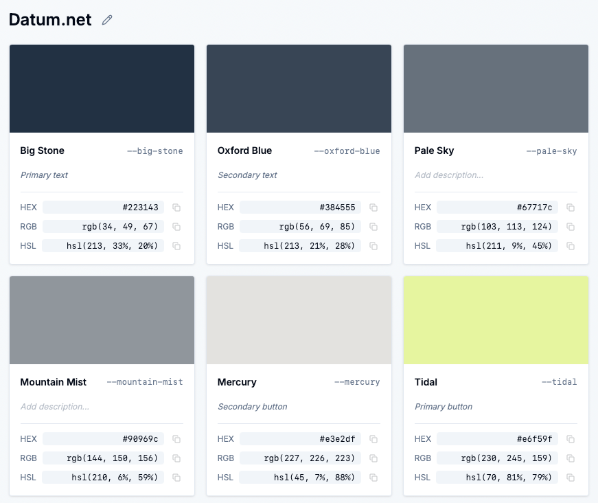Click the rgb(56, 69, 85) field

pos(301,226)
